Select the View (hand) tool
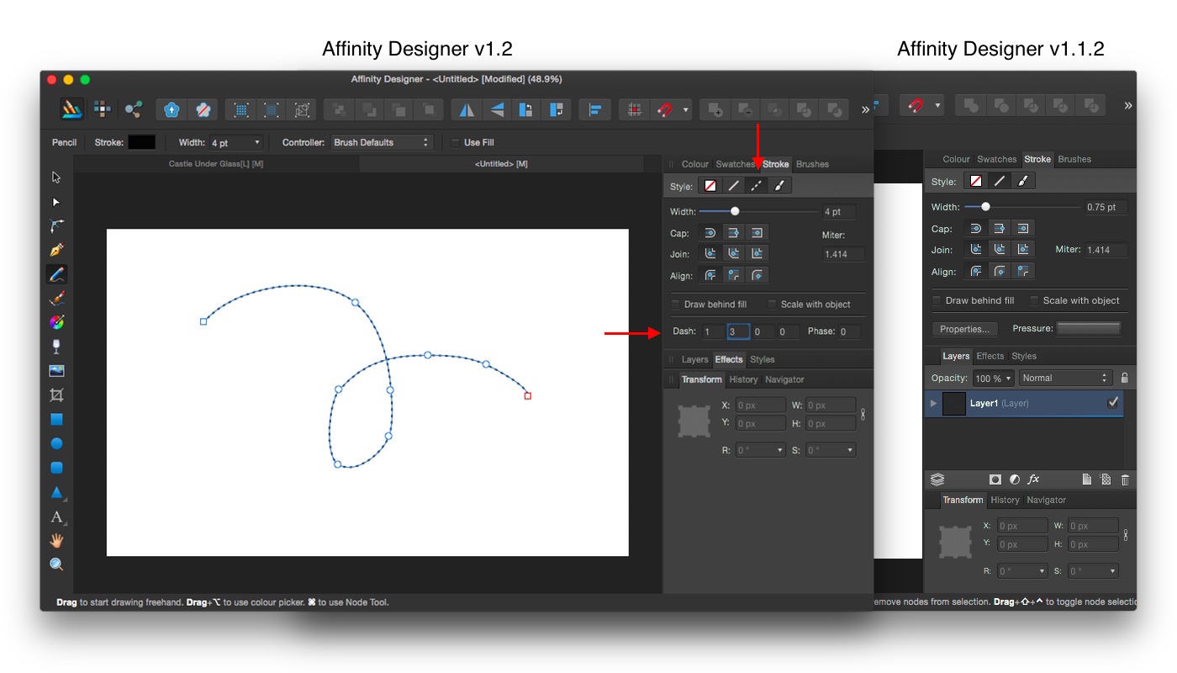 pyautogui.click(x=56, y=540)
